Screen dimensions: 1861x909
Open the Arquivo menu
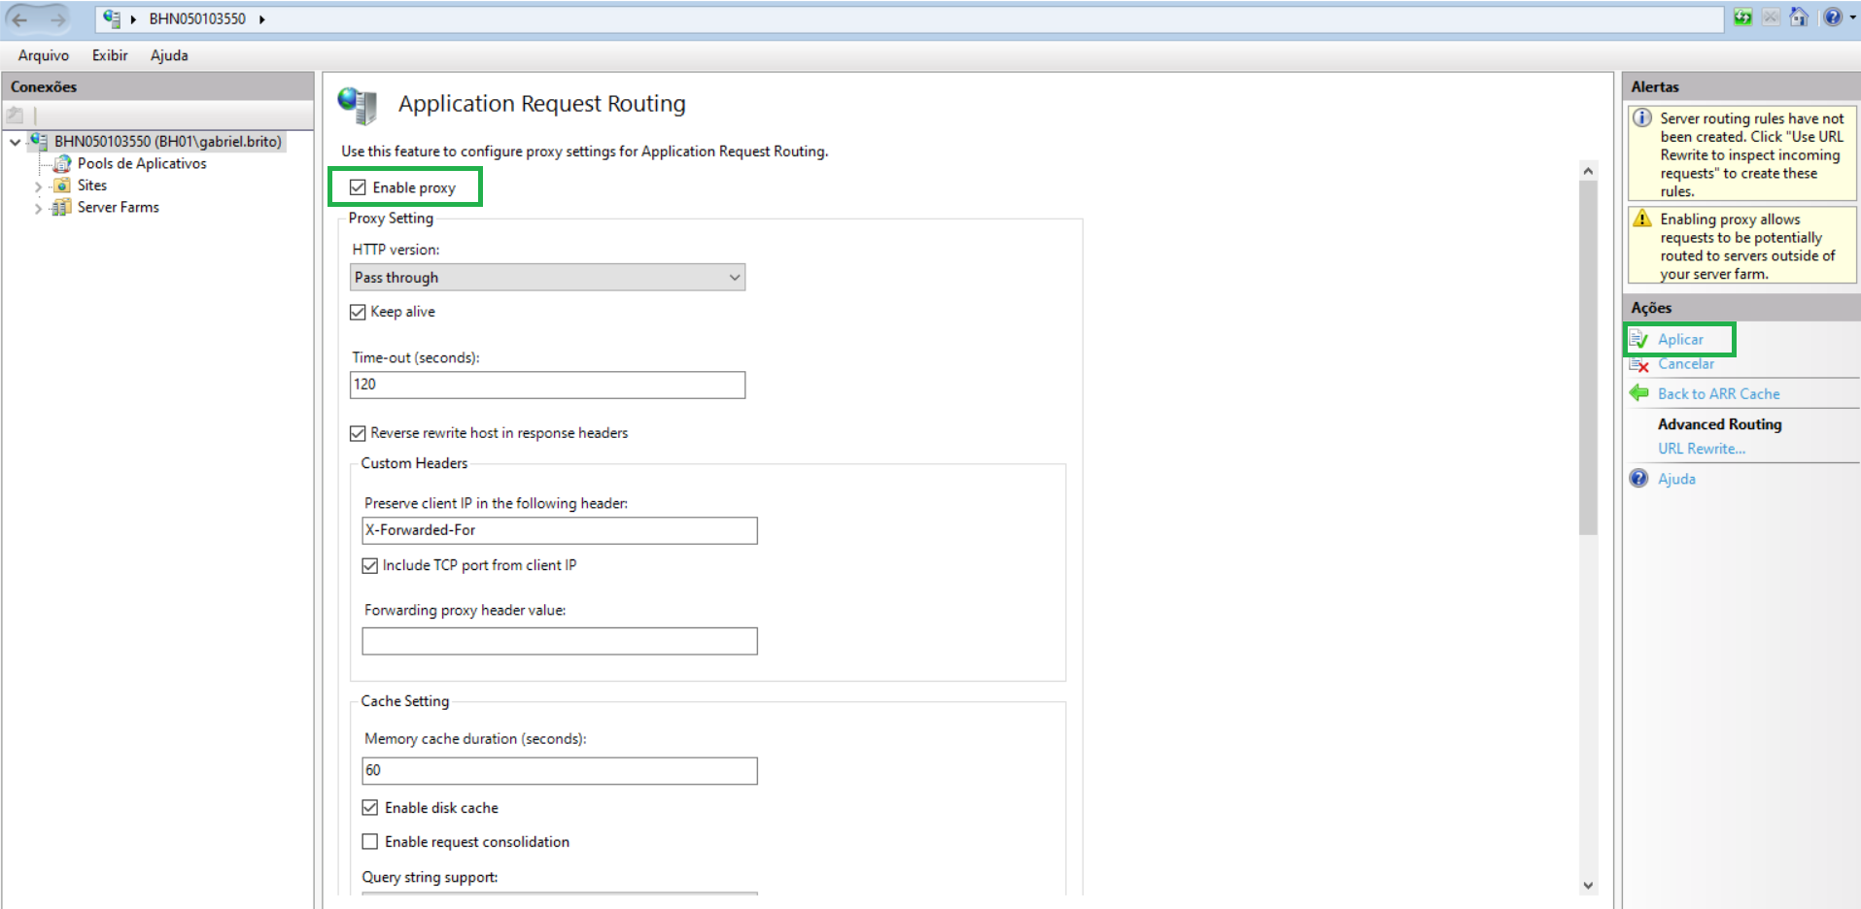coord(44,55)
